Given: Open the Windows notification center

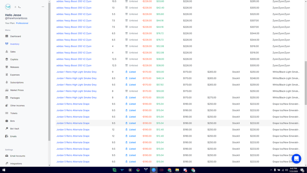Looking at the screenshot, I should pos(302,170).
